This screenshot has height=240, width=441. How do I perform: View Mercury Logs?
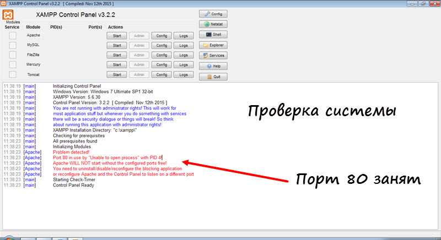pos(184,64)
